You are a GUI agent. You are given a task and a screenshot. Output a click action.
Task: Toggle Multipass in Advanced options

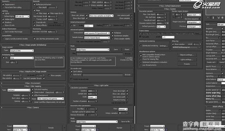(x=113, y=33)
